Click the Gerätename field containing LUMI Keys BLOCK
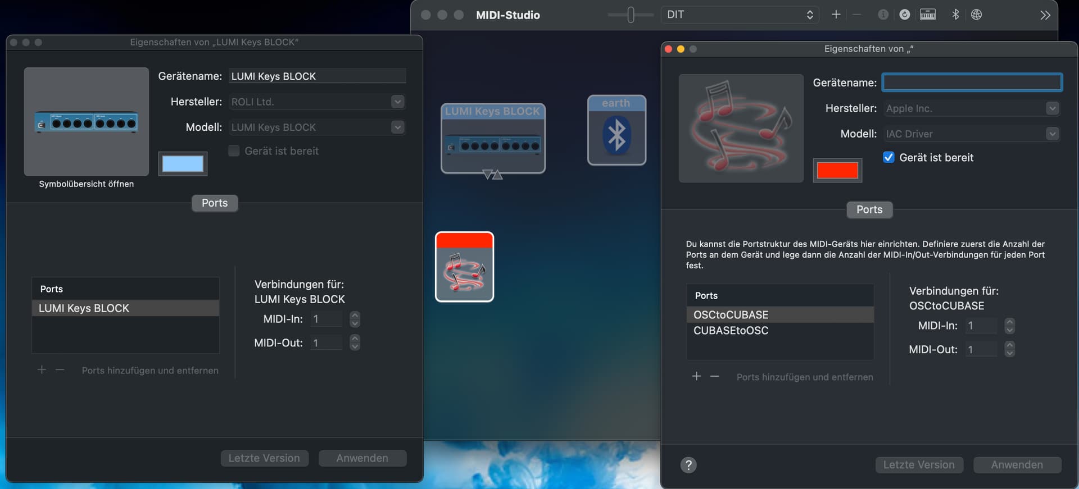The height and width of the screenshot is (489, 1079). [x=318, y=76]
